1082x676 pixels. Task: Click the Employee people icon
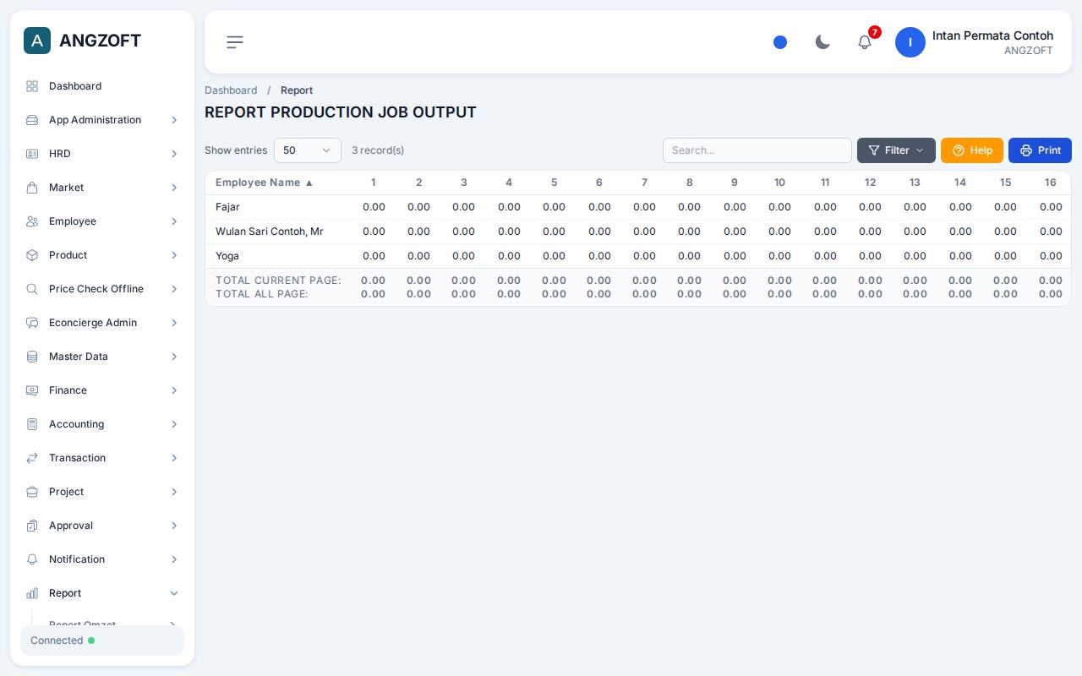coord(32,221)
